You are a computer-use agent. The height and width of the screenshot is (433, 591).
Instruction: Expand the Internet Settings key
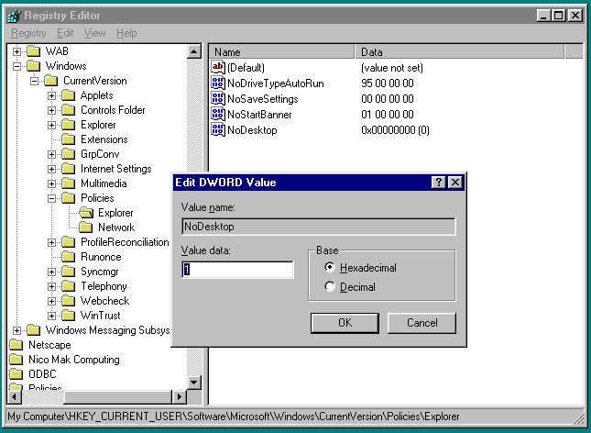tap(51, 169)
